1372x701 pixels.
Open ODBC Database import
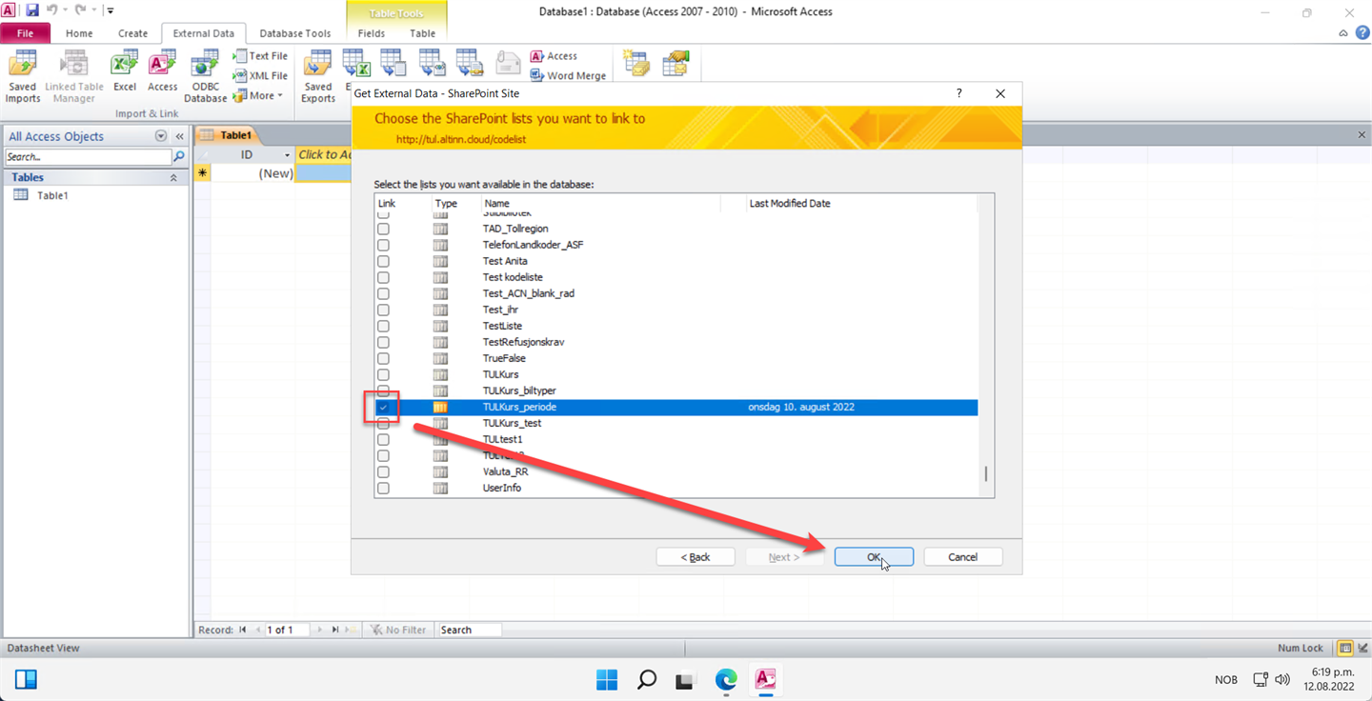click(205, 77)
